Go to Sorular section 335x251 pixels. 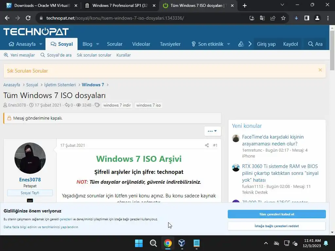[115, 44]
